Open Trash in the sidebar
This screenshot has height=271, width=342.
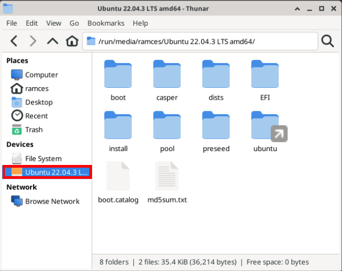pos(47,130)
